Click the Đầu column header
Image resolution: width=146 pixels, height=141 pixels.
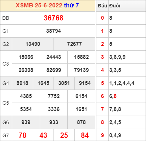click(x=102, y=6)
